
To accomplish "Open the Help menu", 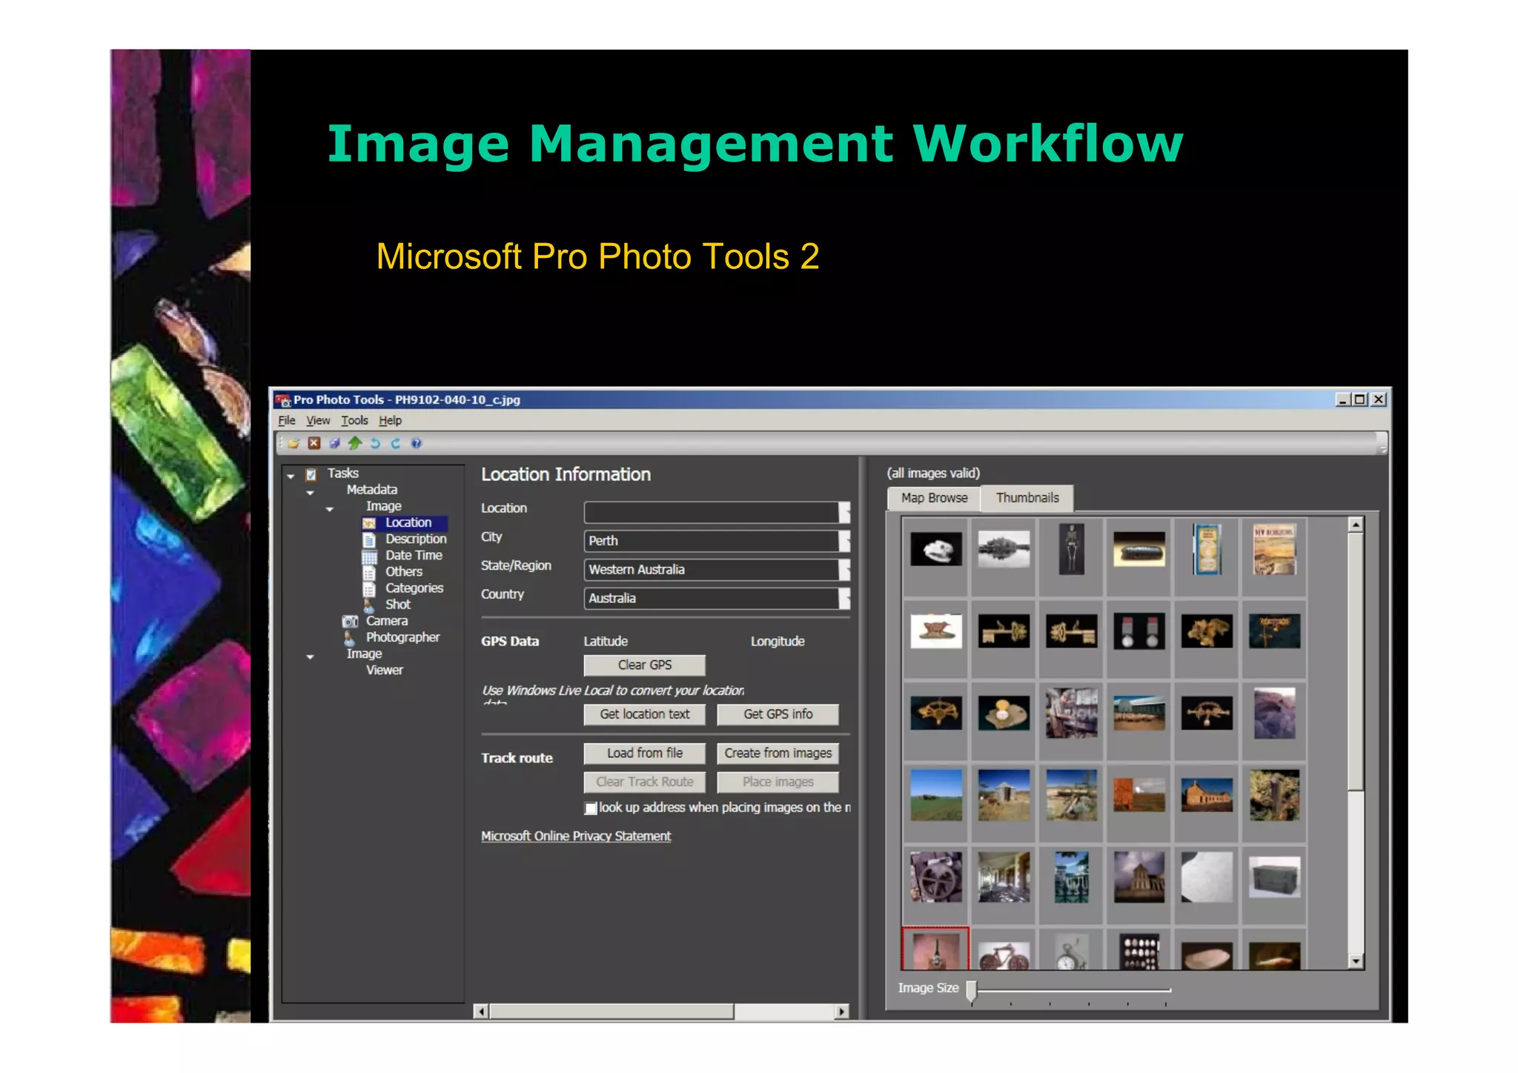I will click(390, 421).
